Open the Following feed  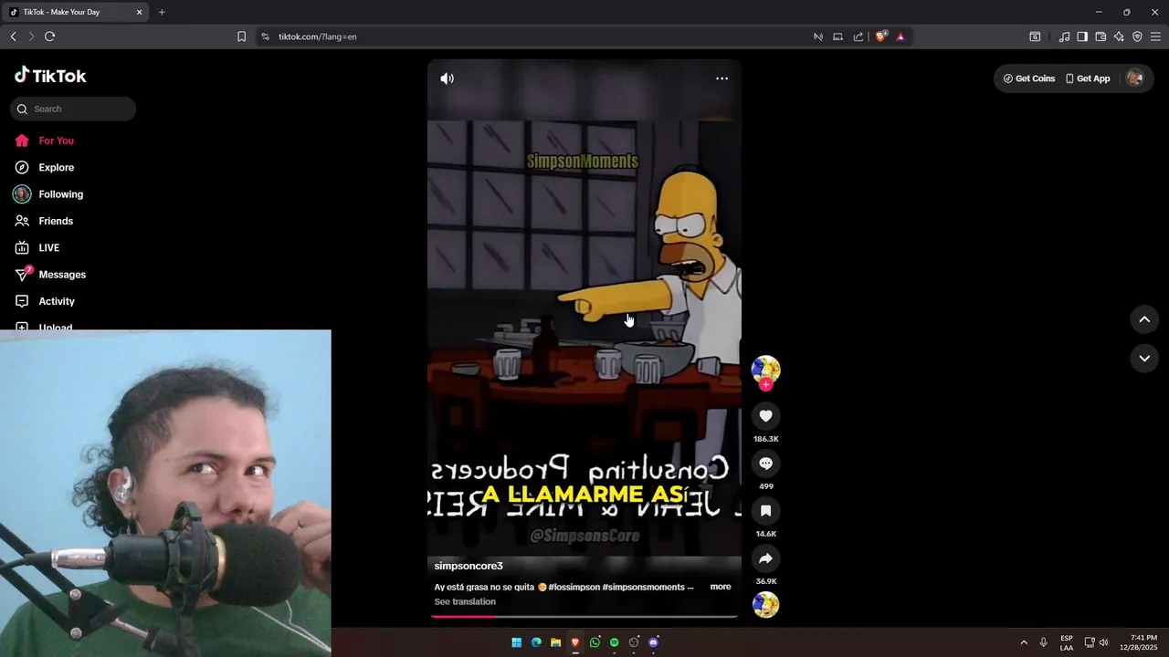pyautogui.click(x=48, y=194)
